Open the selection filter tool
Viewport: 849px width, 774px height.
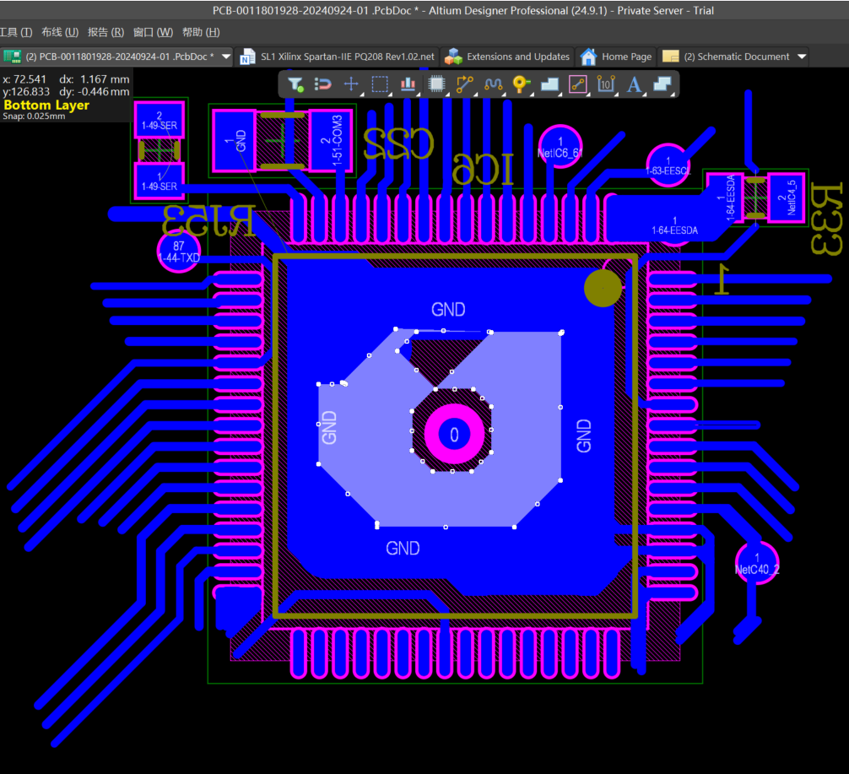coord(295,84)
